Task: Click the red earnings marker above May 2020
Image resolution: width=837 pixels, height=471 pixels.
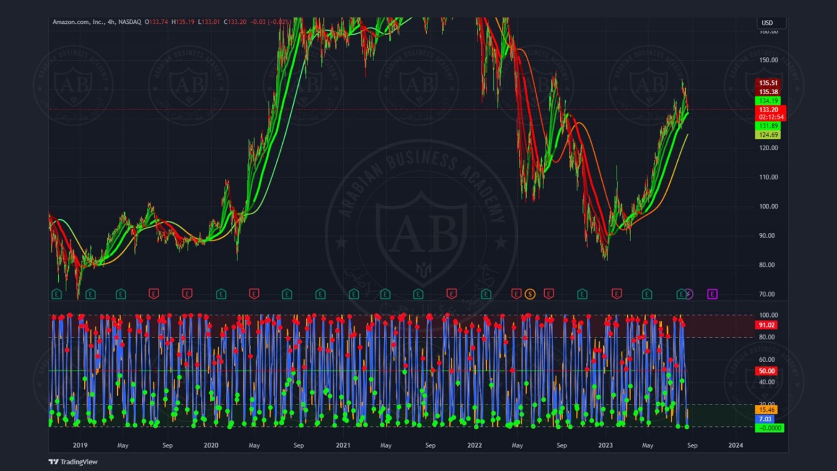Action: click(x=254, y=294)
